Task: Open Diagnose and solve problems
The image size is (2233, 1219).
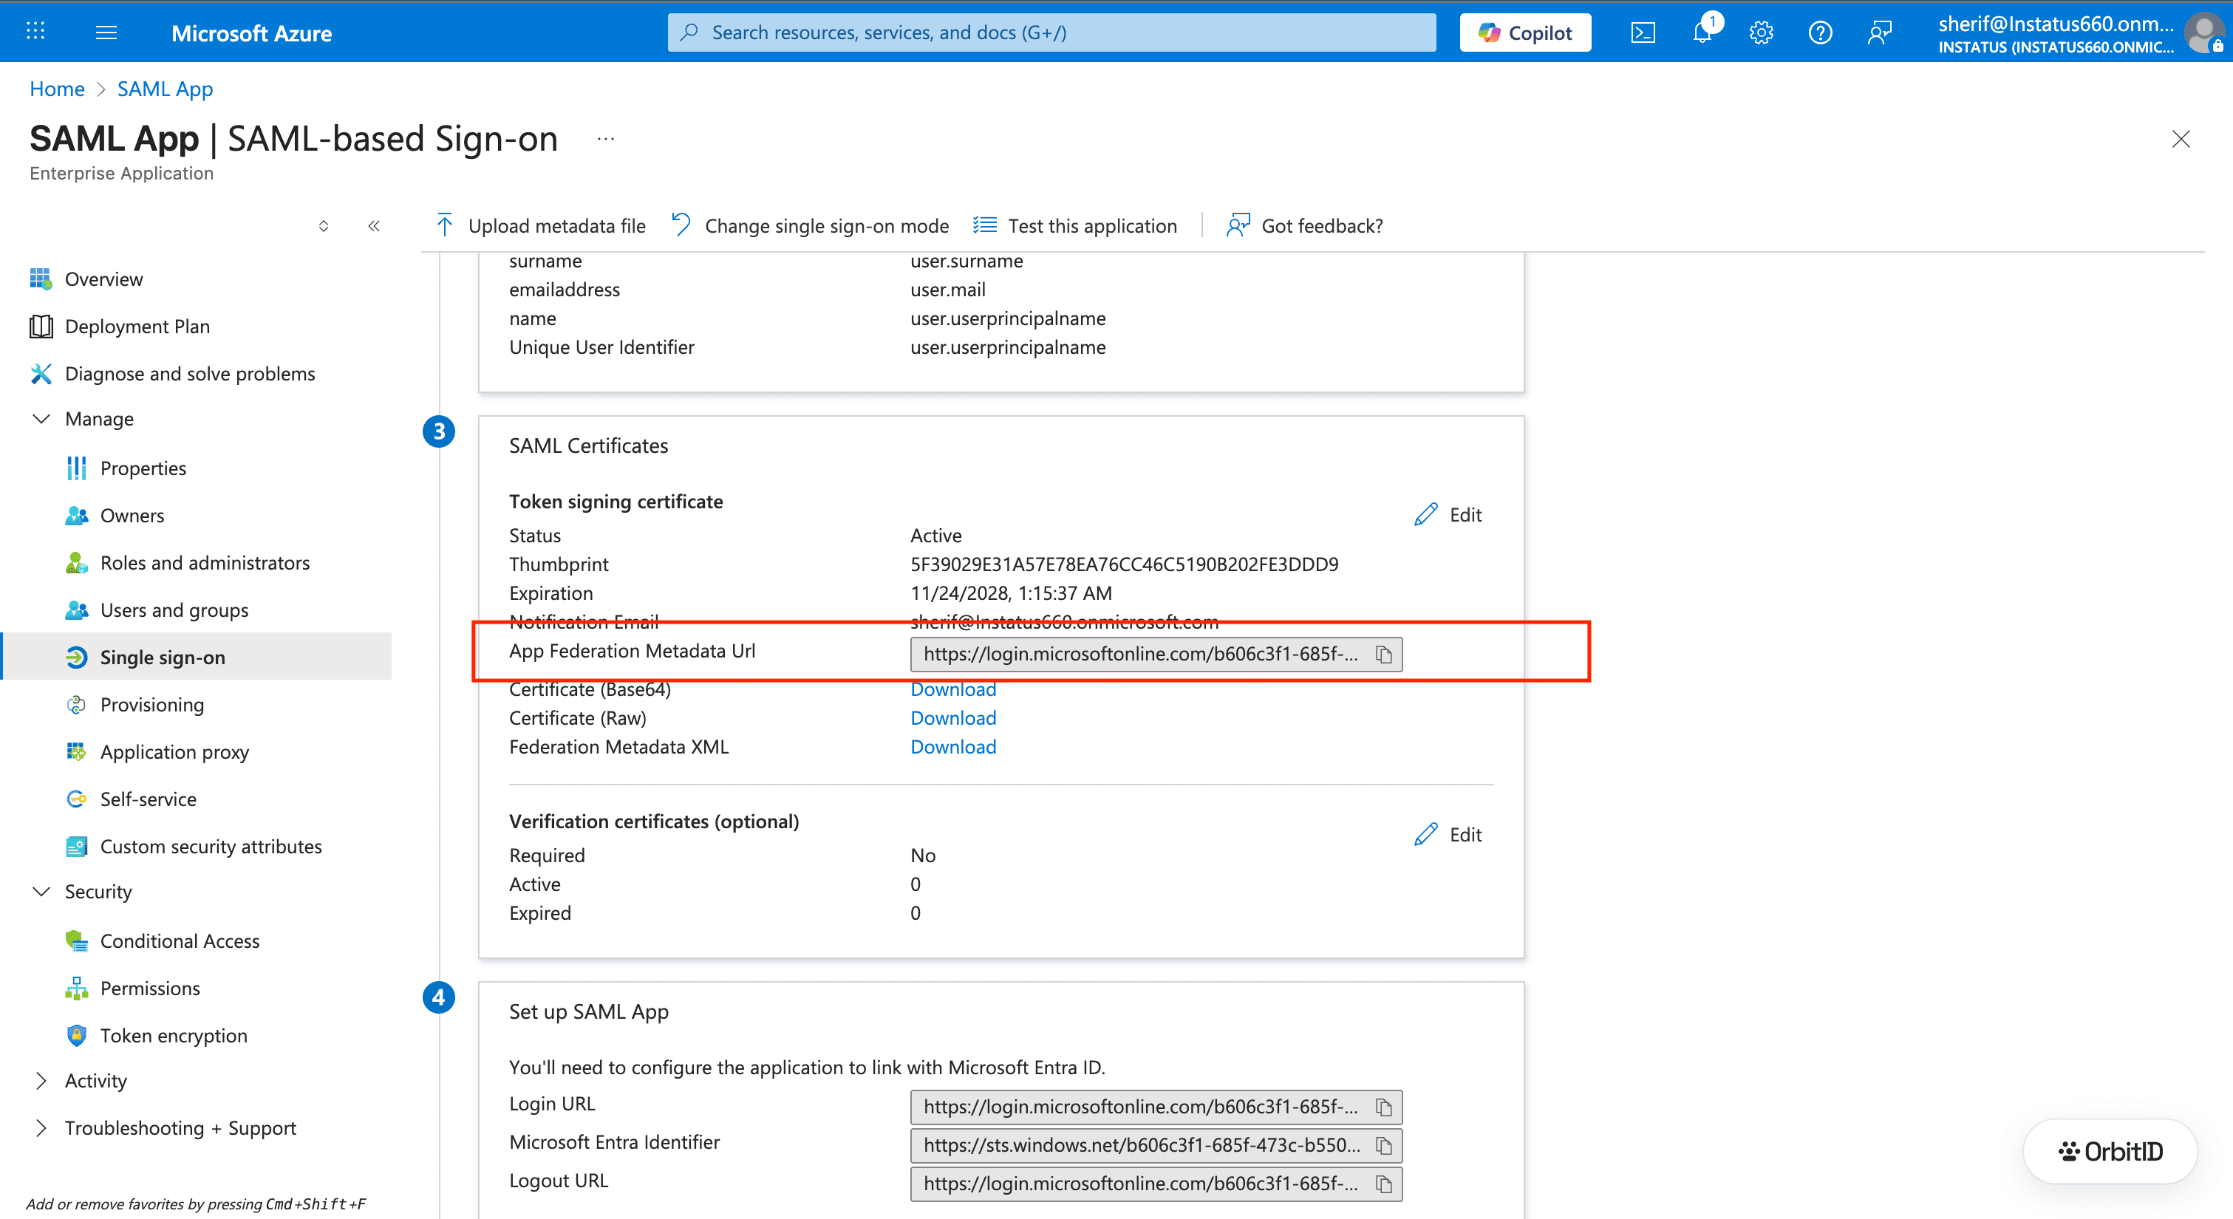Action: click(x=190, y=374)
